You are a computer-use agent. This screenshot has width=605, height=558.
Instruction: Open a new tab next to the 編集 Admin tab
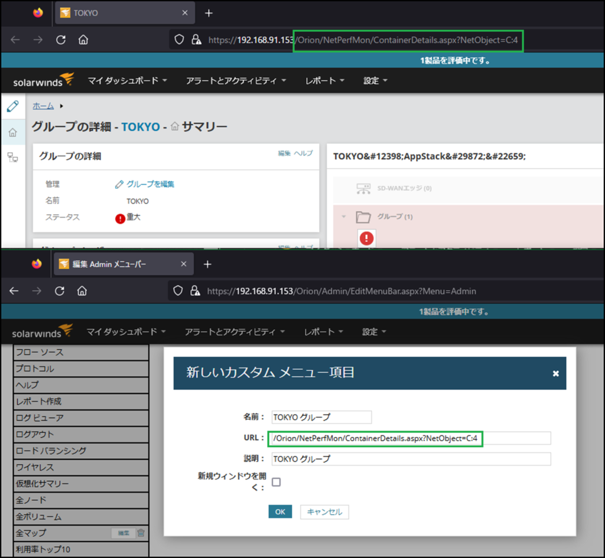207,264
